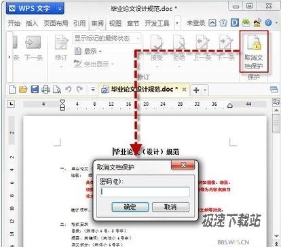Click the green gift icon in header

click(x=246, y=22)
